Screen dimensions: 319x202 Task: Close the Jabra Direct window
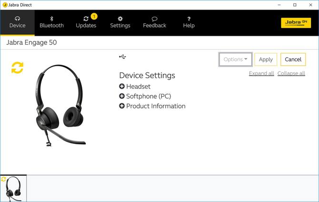coord(310,5)
